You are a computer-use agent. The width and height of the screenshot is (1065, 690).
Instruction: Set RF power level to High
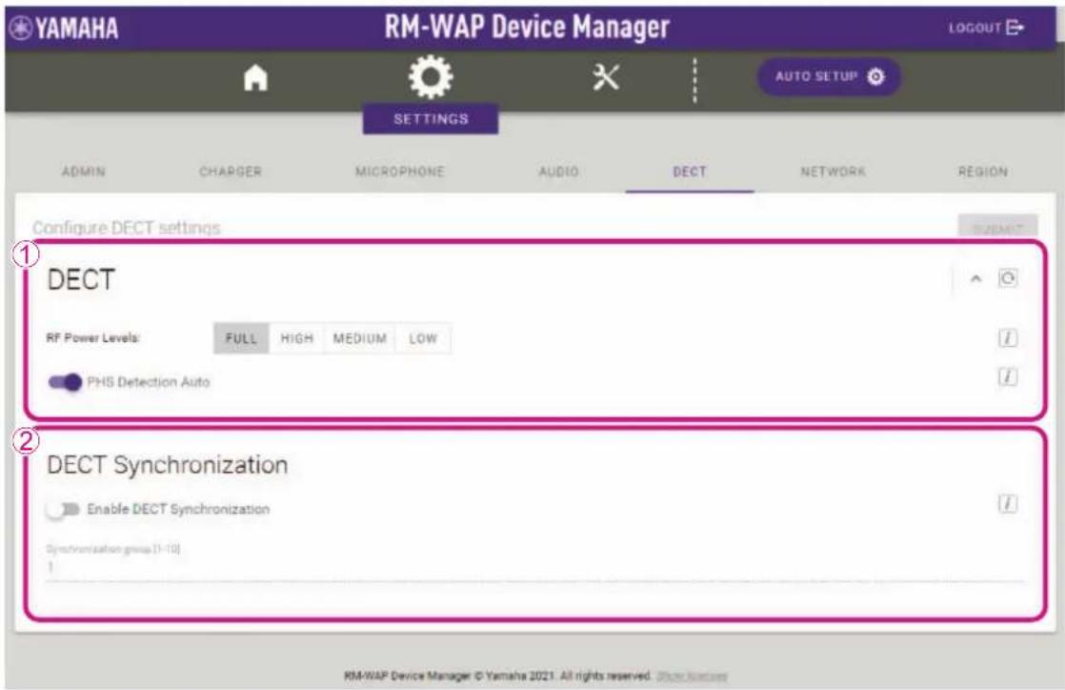297,338
